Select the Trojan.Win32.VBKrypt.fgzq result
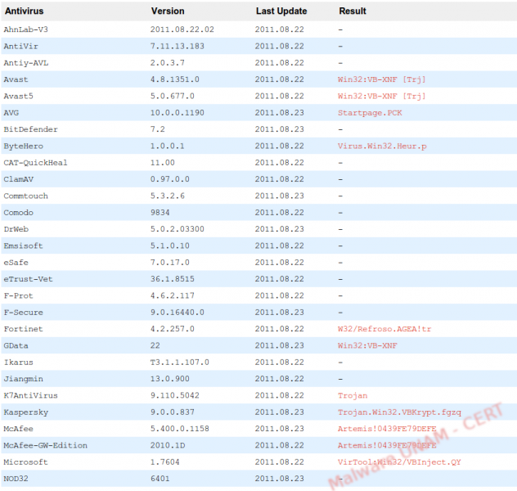Screen dimensions: 517x491 click(x=399, y=412)
